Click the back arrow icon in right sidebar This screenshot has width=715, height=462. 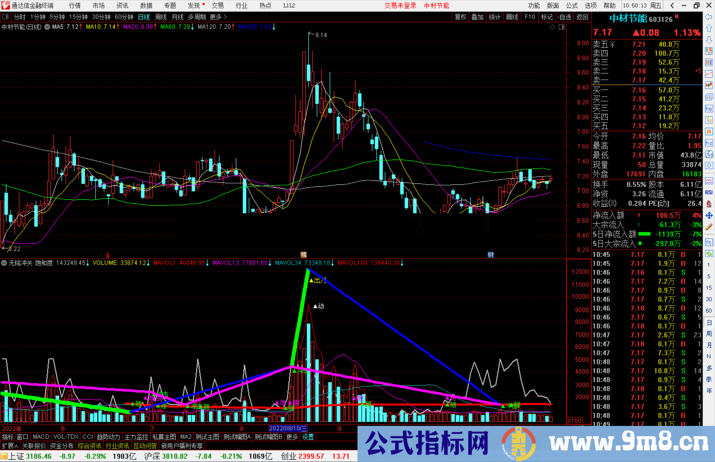[x=709, y=17]
